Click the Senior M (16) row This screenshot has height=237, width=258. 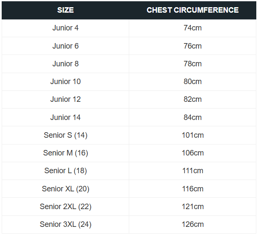[129, 153]
